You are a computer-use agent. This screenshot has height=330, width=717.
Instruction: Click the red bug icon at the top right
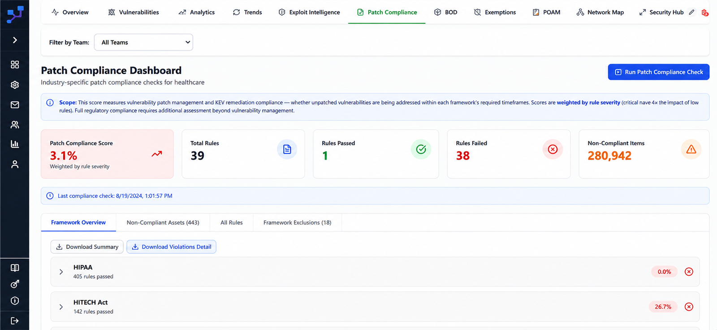click(x=705, y=13)
